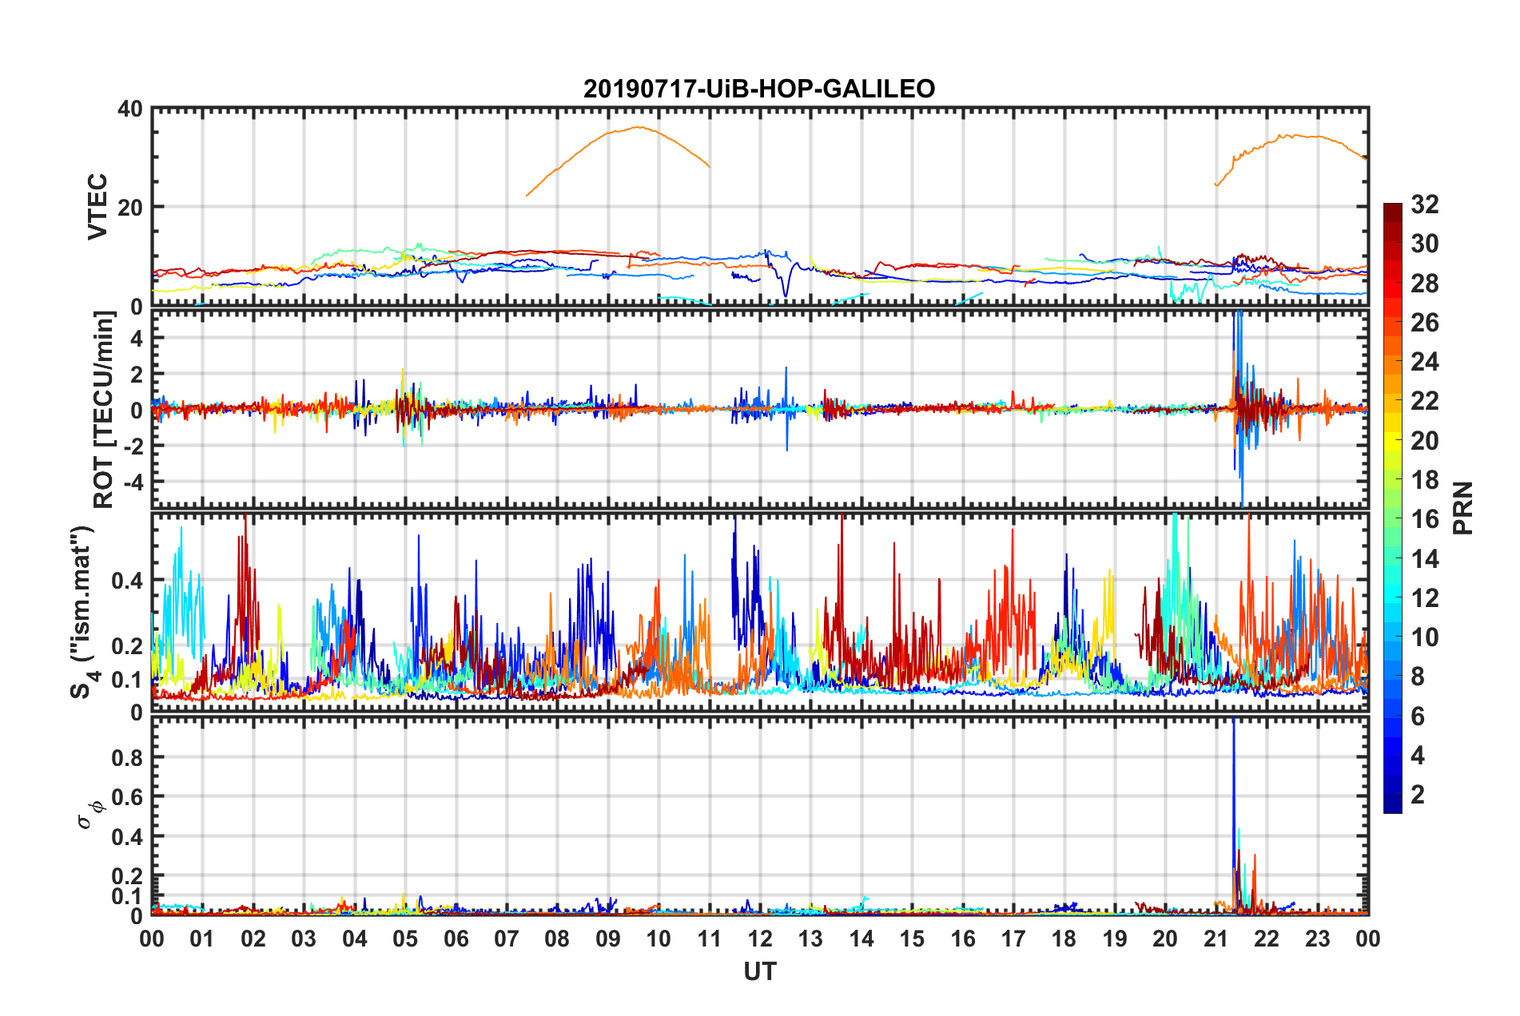The width and height of the screenshot is (1520, 1016).
Task: Select the ROT [TECU/min] axis label
Action: 104,410
